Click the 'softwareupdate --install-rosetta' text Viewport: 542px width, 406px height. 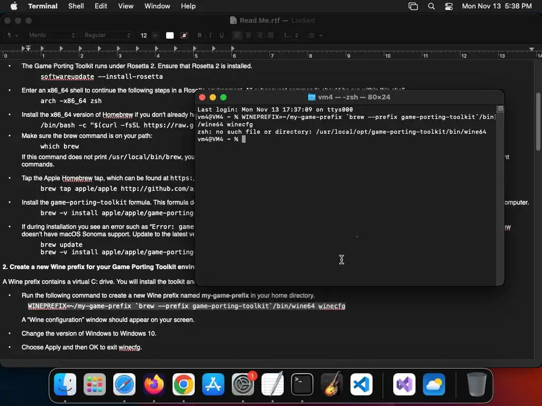[102, 77]
